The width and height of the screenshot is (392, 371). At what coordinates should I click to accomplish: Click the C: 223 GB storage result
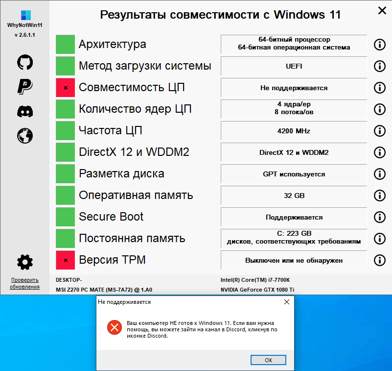click(x=294, y=239)
